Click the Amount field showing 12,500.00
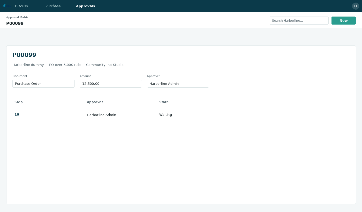Viewport: 362px width, 212px height. pyautogui.click(x=111, y=84)
